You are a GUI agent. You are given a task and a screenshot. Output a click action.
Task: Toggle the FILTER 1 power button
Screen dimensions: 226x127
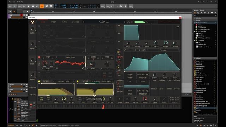(x=39, y=81)
